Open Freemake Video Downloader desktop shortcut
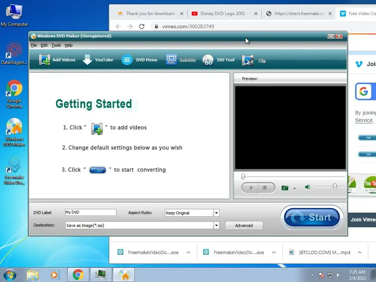This screenshot has height=282, width=376. pyautogui.click(x=14, y=171)
